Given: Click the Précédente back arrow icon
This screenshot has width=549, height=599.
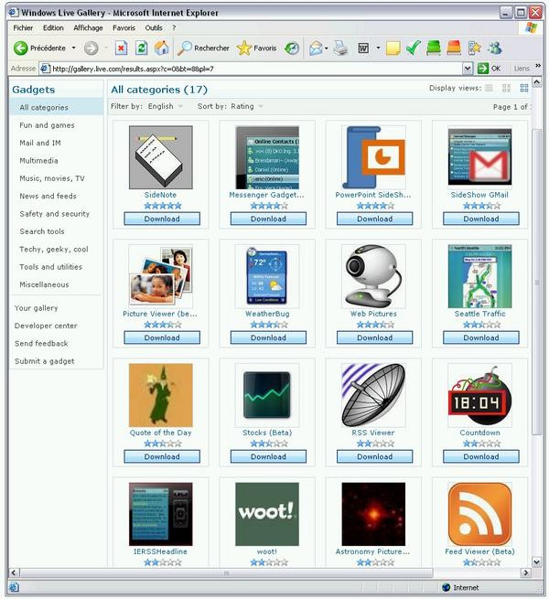Looking at the screenshot, I should (x=21, y=48).
